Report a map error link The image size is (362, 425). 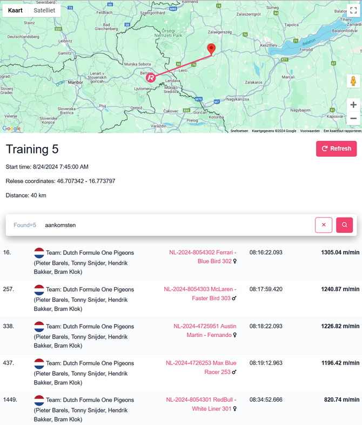pyautogui.click(x=343, y=131)
